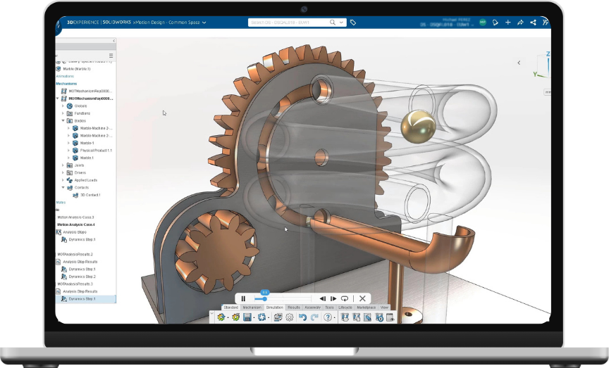This screenshot has height=368, width=609.
Task: Step forward one frame in animation player
Action: click(333, 298)
